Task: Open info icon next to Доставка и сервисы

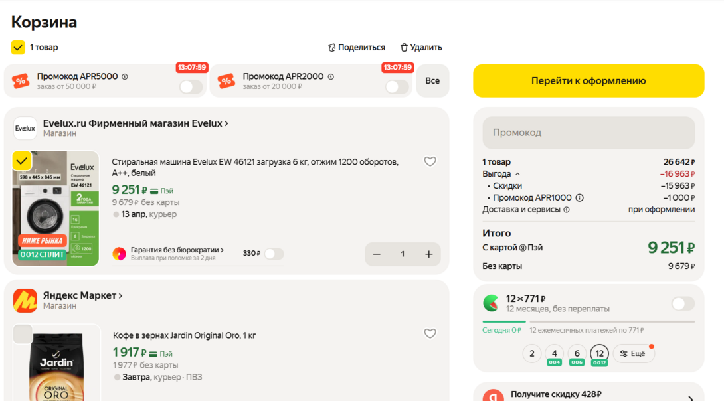Action: 567,210
